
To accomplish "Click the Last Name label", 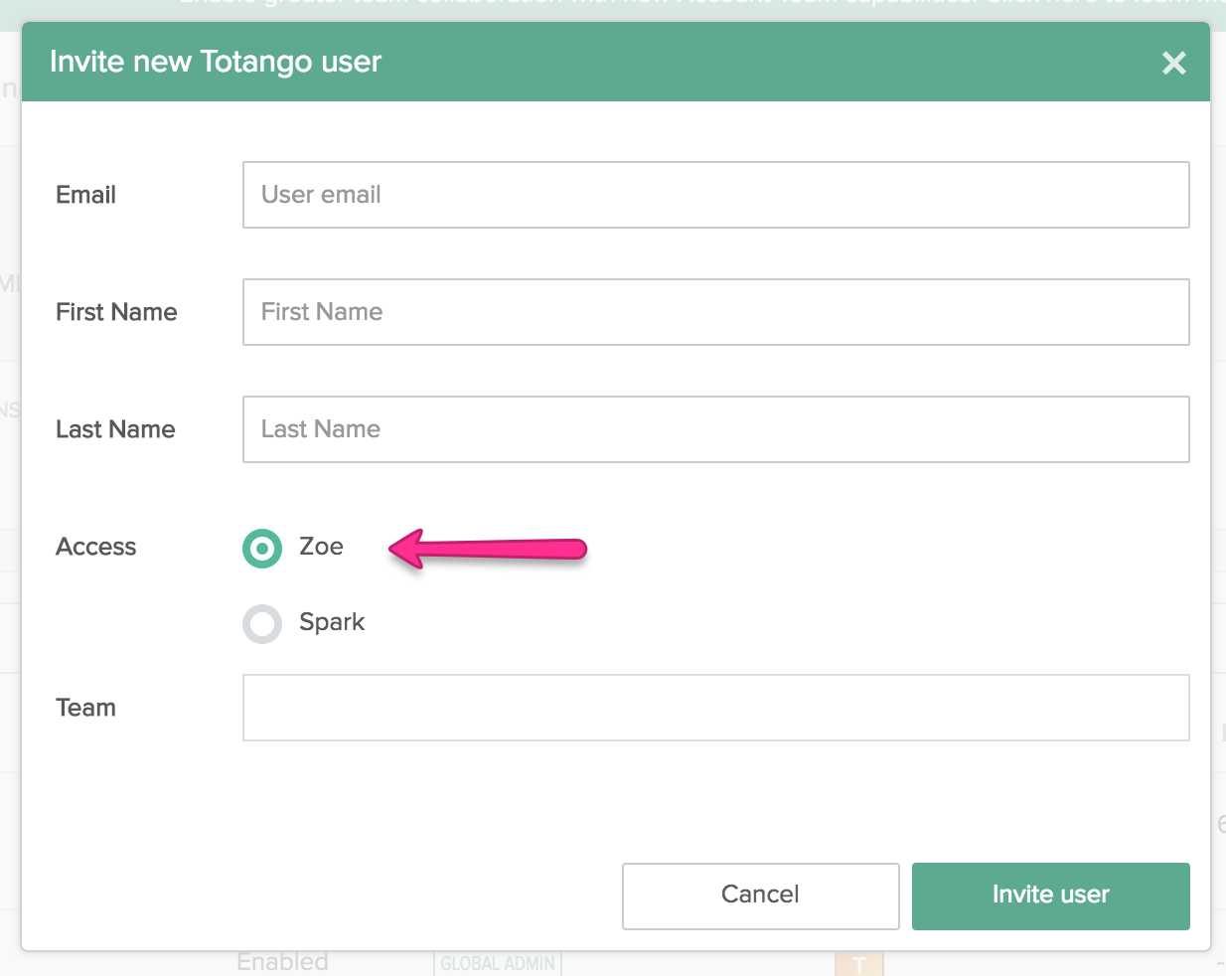I will [115, 429].
